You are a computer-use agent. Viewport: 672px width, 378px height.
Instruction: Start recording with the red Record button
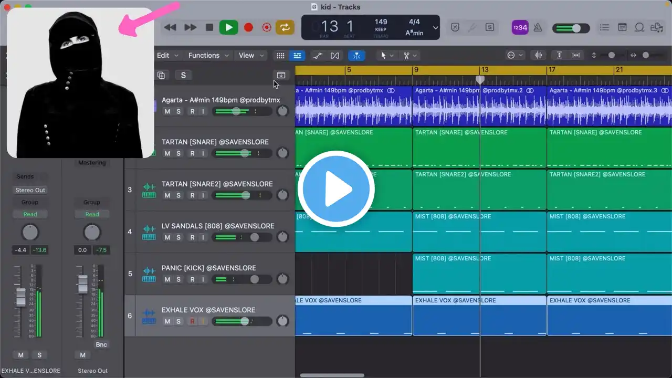(x=248, y=27)
